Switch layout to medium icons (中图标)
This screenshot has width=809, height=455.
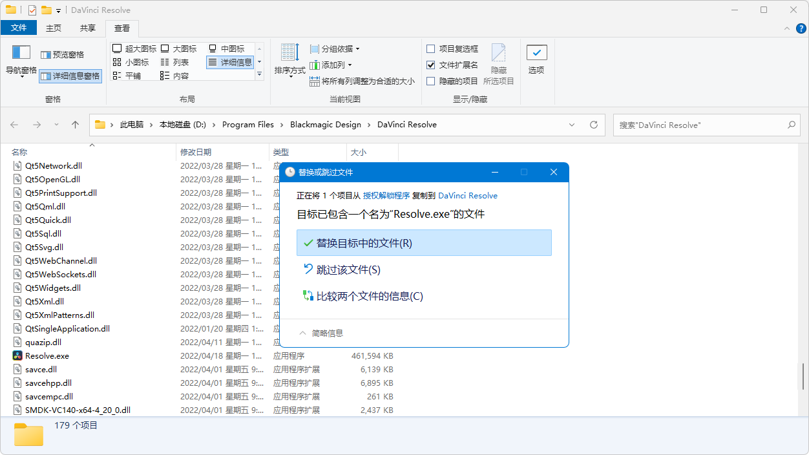click(x=226, y=48)
